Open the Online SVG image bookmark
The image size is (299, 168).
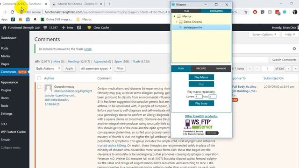click(x=57, y=20)
